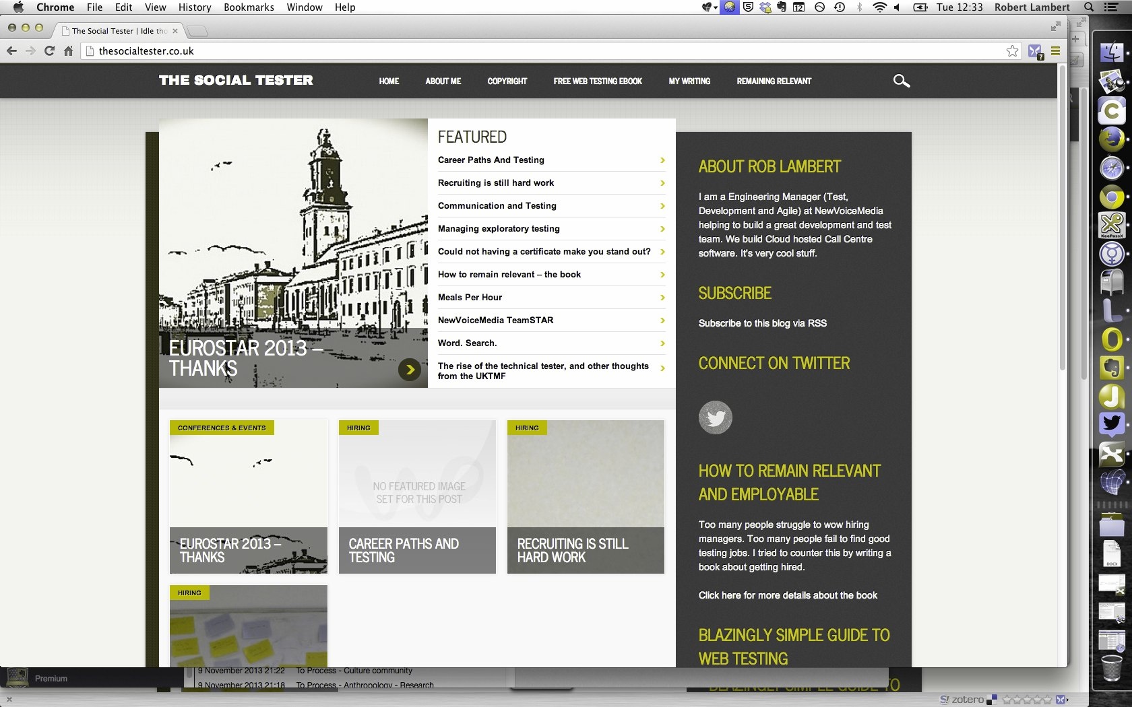Image resolution: width=1132 pixels, height=707 pixels.
Task: Click round arrow button on EuroSTAR featured image
Action: pyautogui.click(x=410, y=370)
